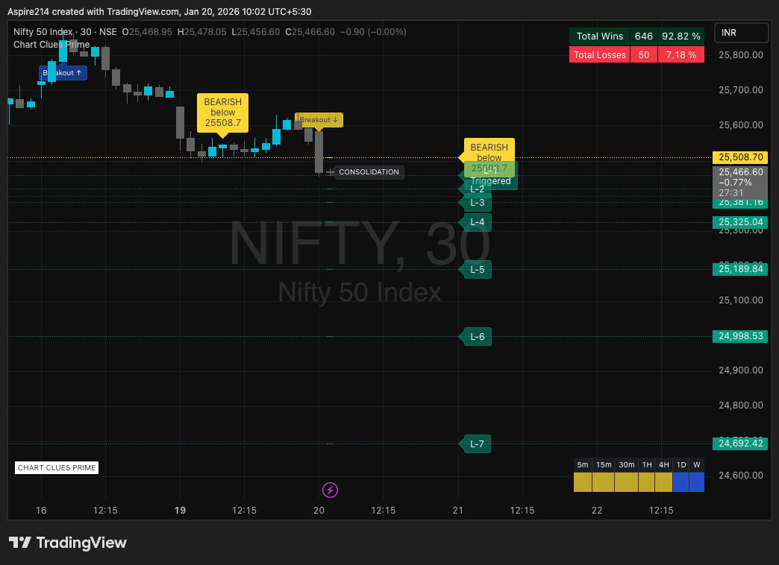The width and height of the screenshot is (779, 565).
Task: Click the Total Wins table cell
Action: (x=600, y=37)
